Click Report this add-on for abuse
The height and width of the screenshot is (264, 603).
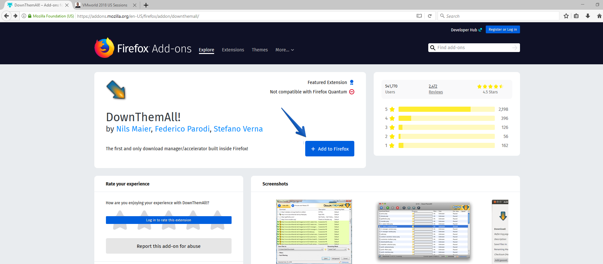169,246
